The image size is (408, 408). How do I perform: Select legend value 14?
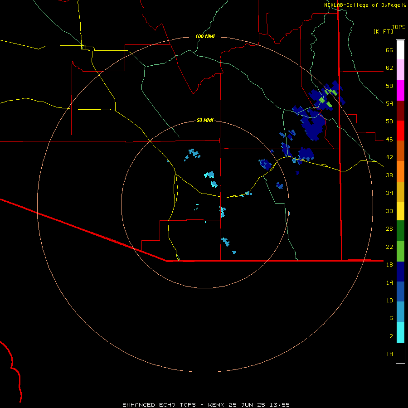tap(389, 282)
